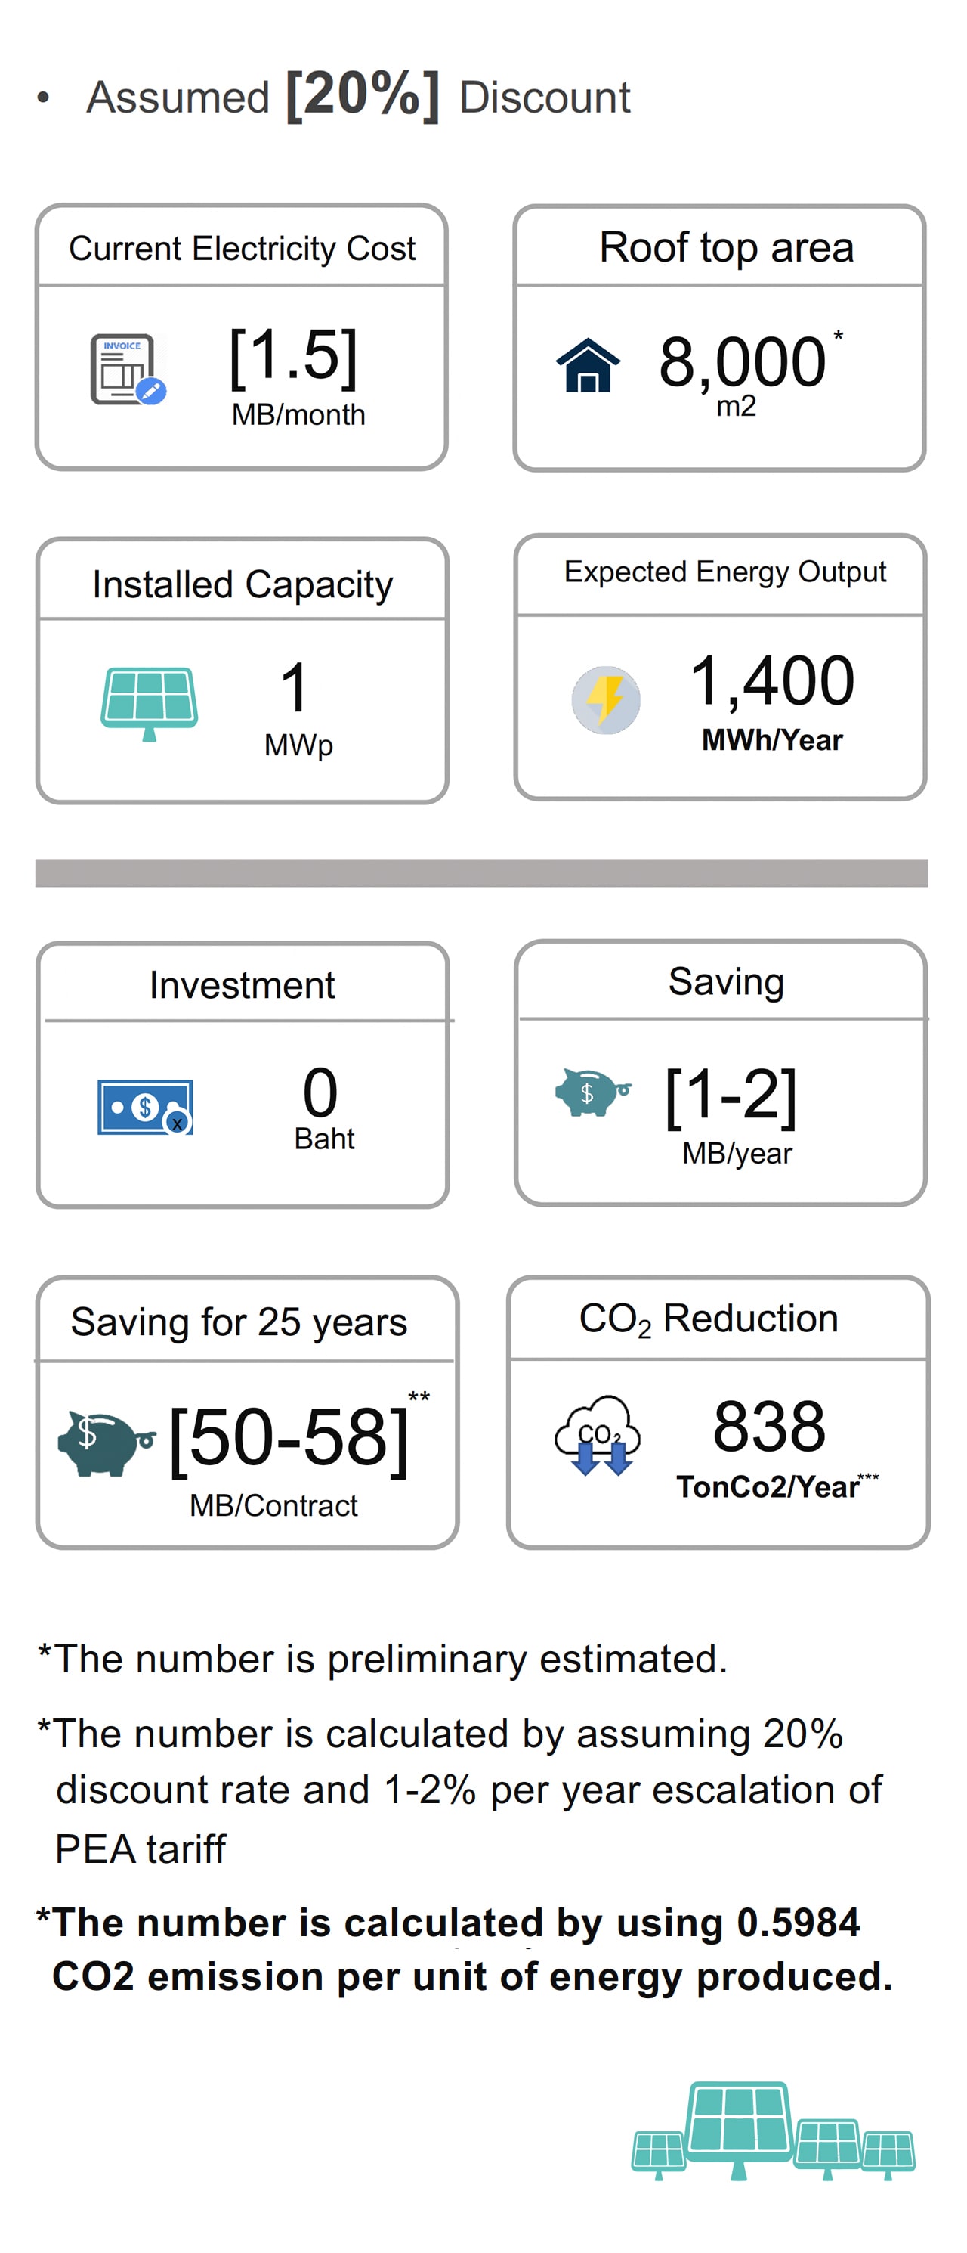Click the Saving for 25 years header

(239, 1322)
